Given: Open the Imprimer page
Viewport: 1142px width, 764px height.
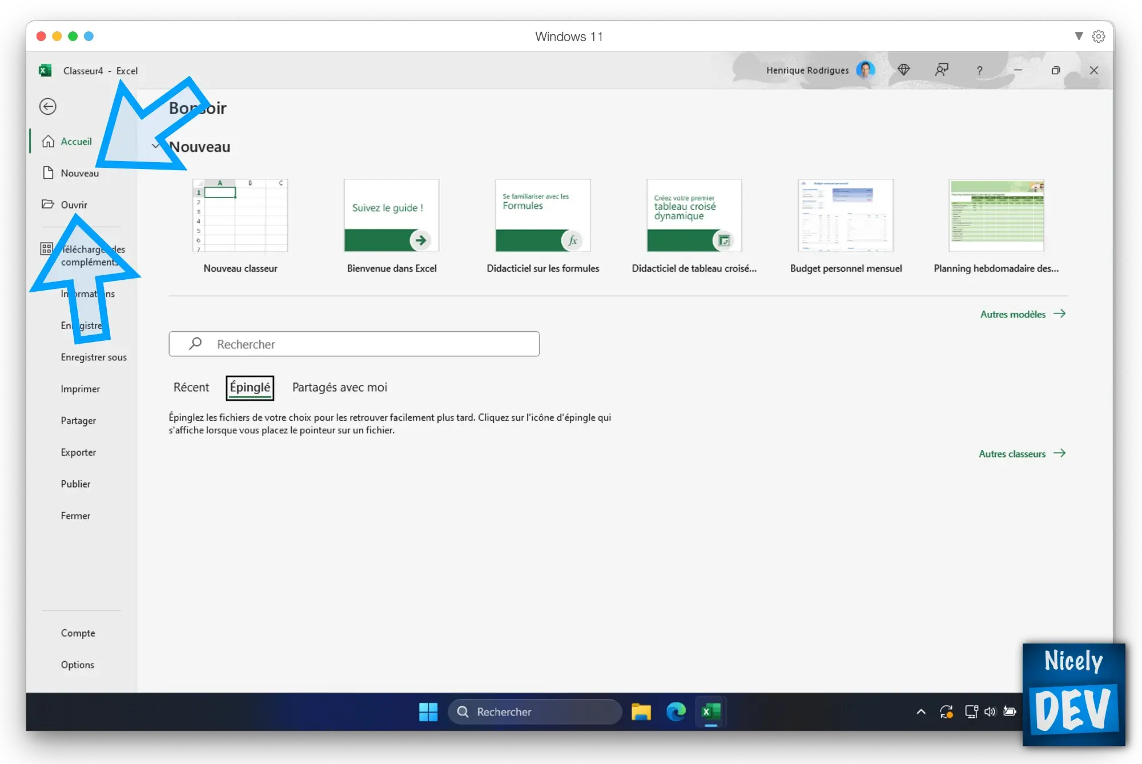Looking at the screenshot, I should click(80, 389).
